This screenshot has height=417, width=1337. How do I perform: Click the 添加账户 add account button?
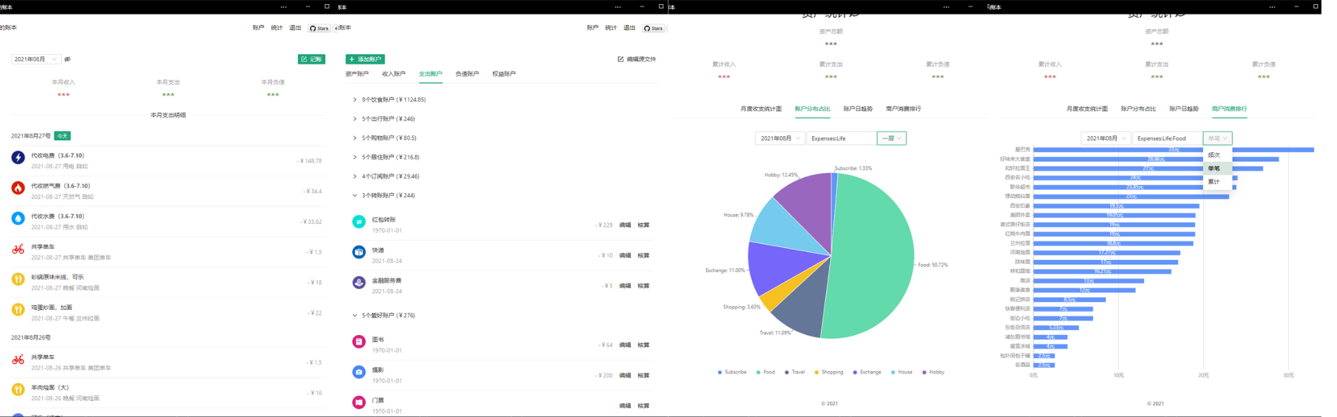click(x=365, y=60)
